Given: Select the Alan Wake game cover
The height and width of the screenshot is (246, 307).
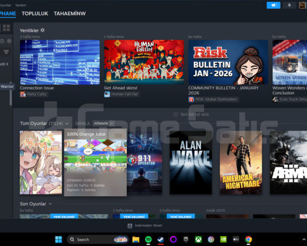Looking at the screenshot, I should pyautogui.click(x=191, y=163).
